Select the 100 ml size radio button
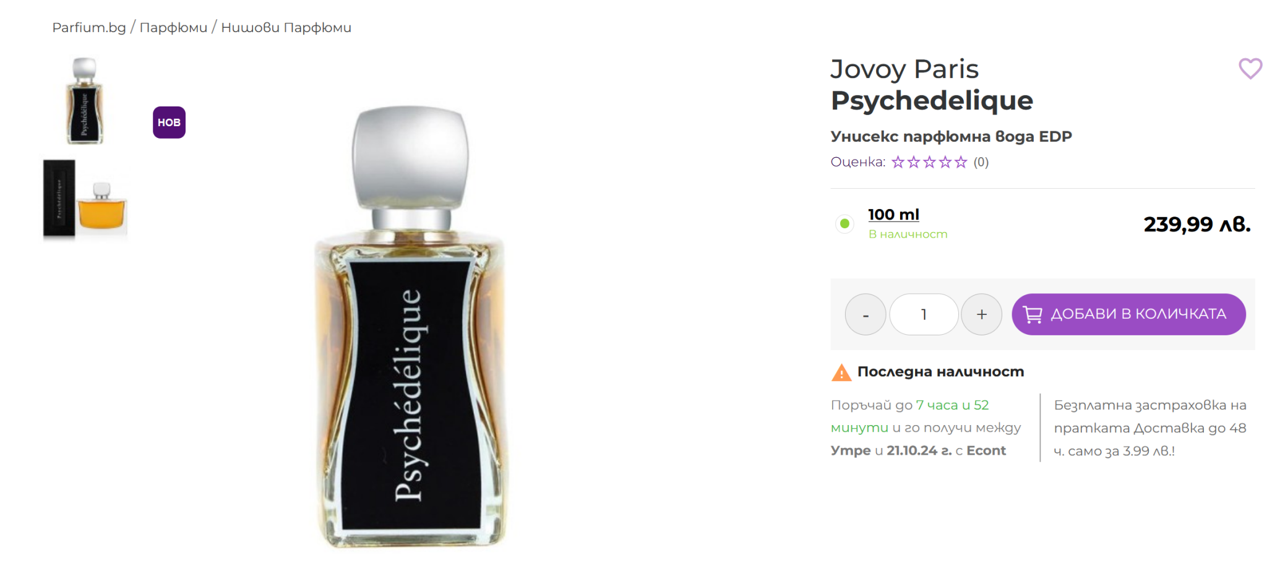Image resolution: width=1267 pixels, height=563 pixels. click(844, 223)
